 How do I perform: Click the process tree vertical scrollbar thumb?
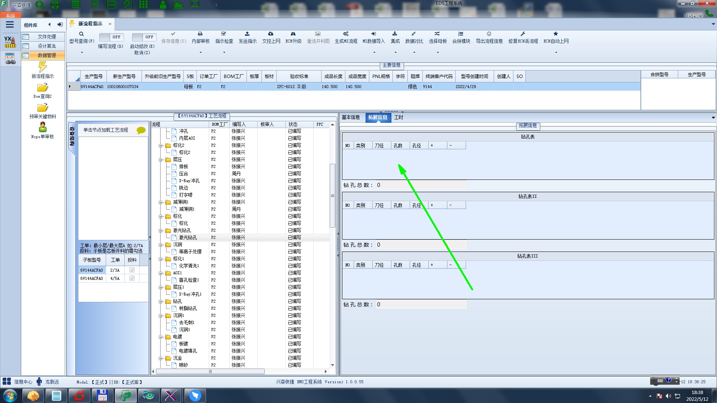pyautogui.click(x=332, y=196)
